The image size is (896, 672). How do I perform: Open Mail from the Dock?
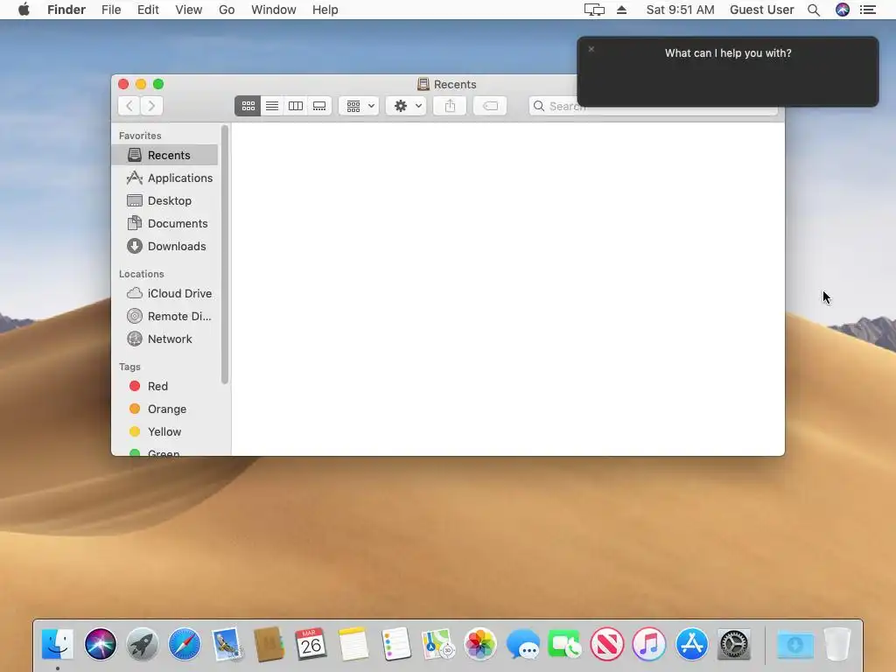tap(227, 644)
